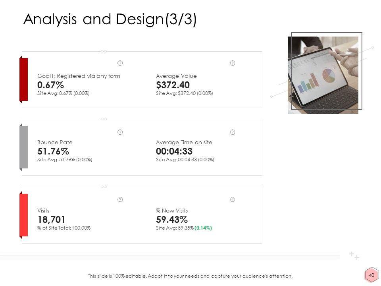Viewport: 381px width, 286px height.
Task: Select the 51.76% bounce rate figure
Action: point(53,151)
